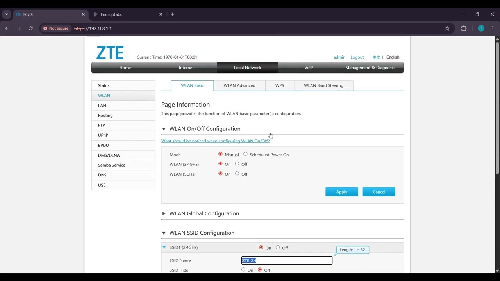
Task: Select Manual mode radio button
Action: pos(220,154)
